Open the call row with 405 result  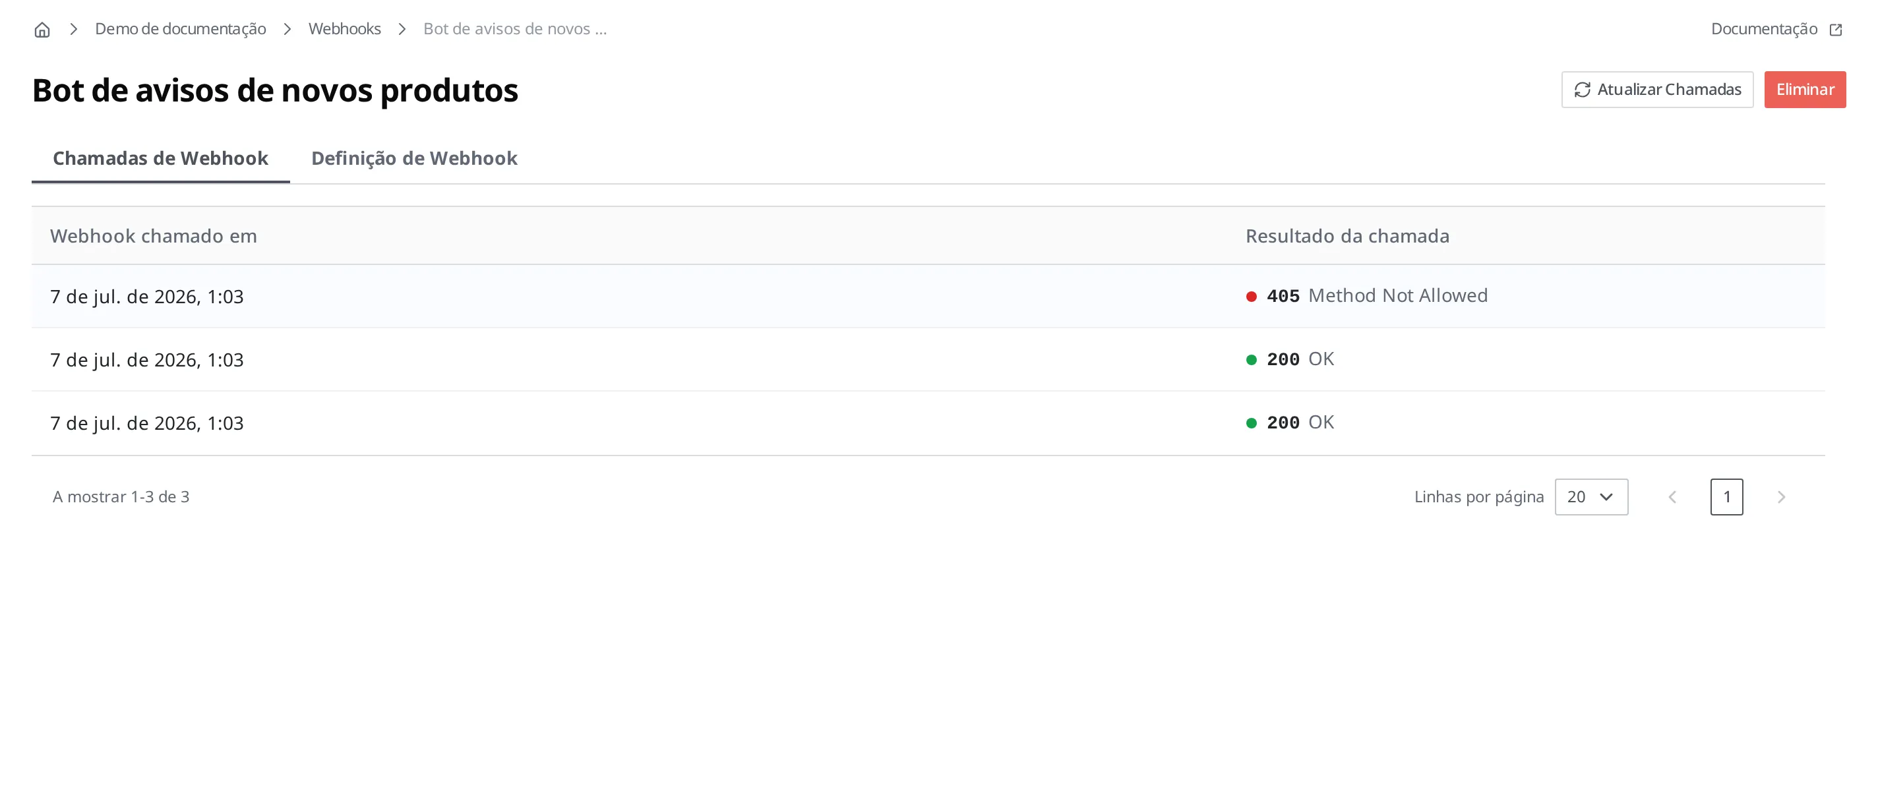(928, 296)
